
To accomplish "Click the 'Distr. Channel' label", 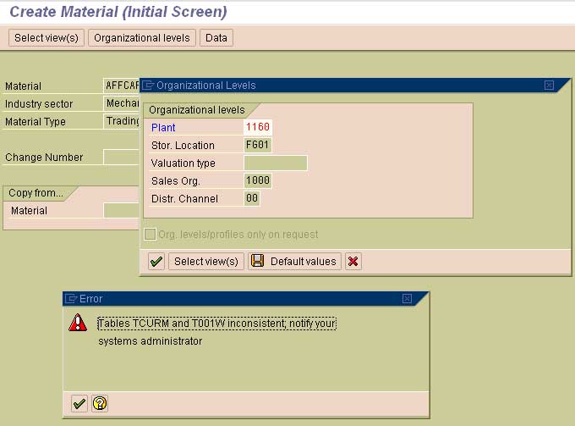I will click(184, 199).
